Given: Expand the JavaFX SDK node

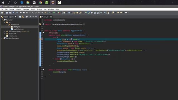Looking at the screenshot, I should [x=4, y=34].
